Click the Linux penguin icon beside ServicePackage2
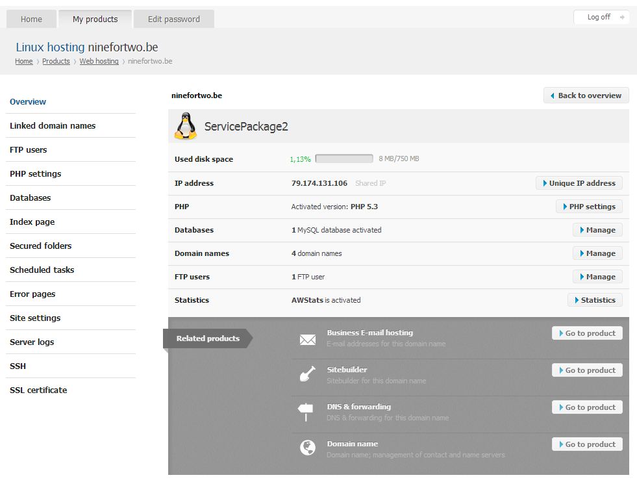This screenshot has width=637, height=484. point(186,126)
